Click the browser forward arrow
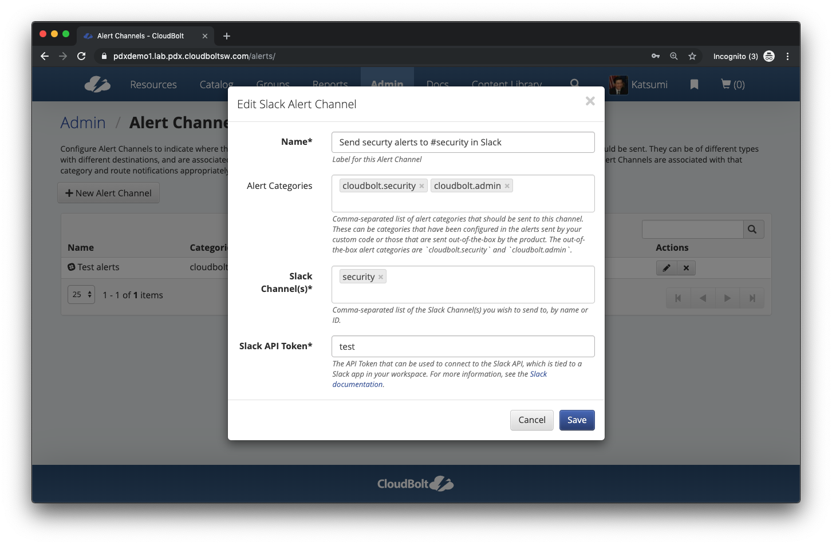832x545 pixels. click(x=63, y=56)
